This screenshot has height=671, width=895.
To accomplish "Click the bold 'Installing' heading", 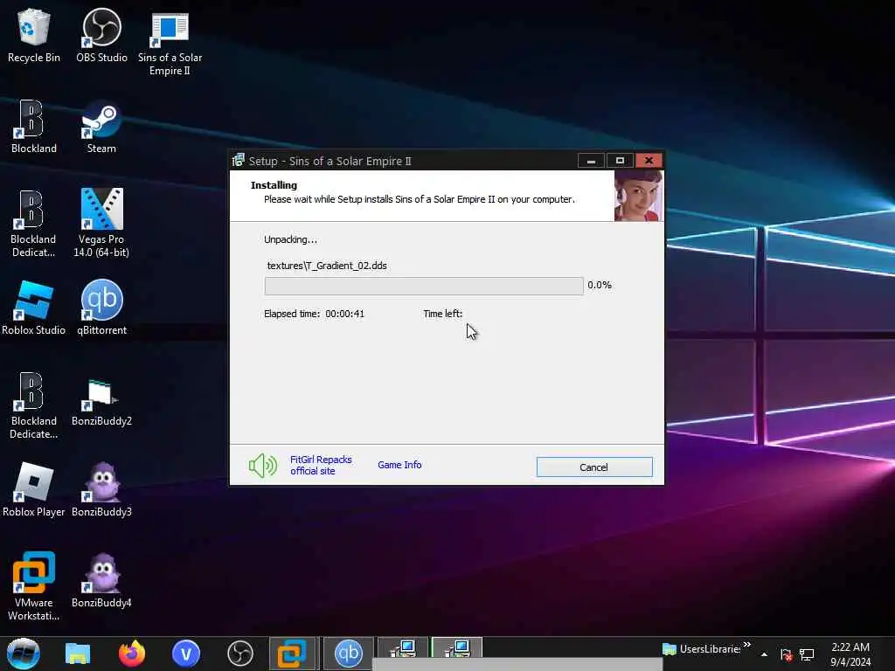I will 274,185.
